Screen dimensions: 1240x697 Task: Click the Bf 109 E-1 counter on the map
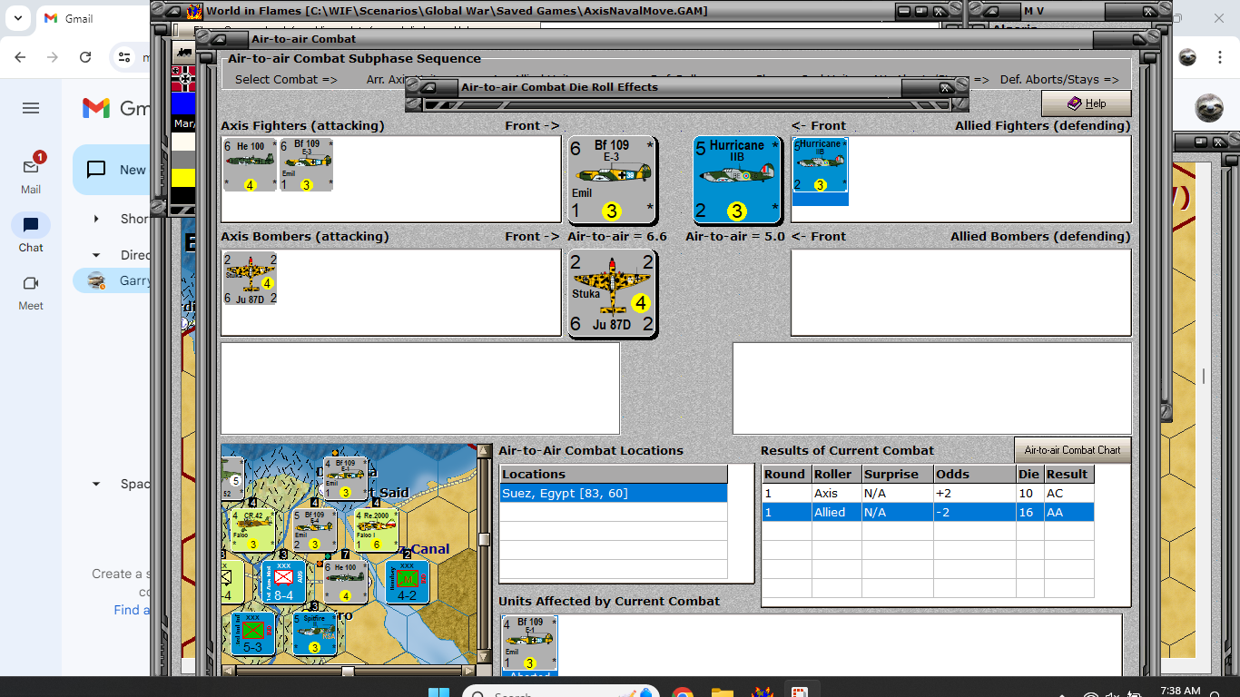point(345,478)
